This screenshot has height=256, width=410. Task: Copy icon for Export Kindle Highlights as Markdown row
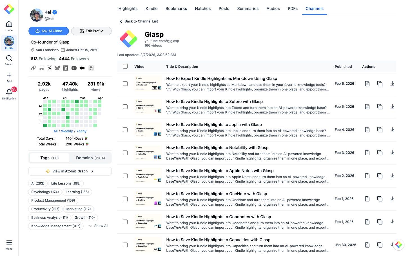380,84
